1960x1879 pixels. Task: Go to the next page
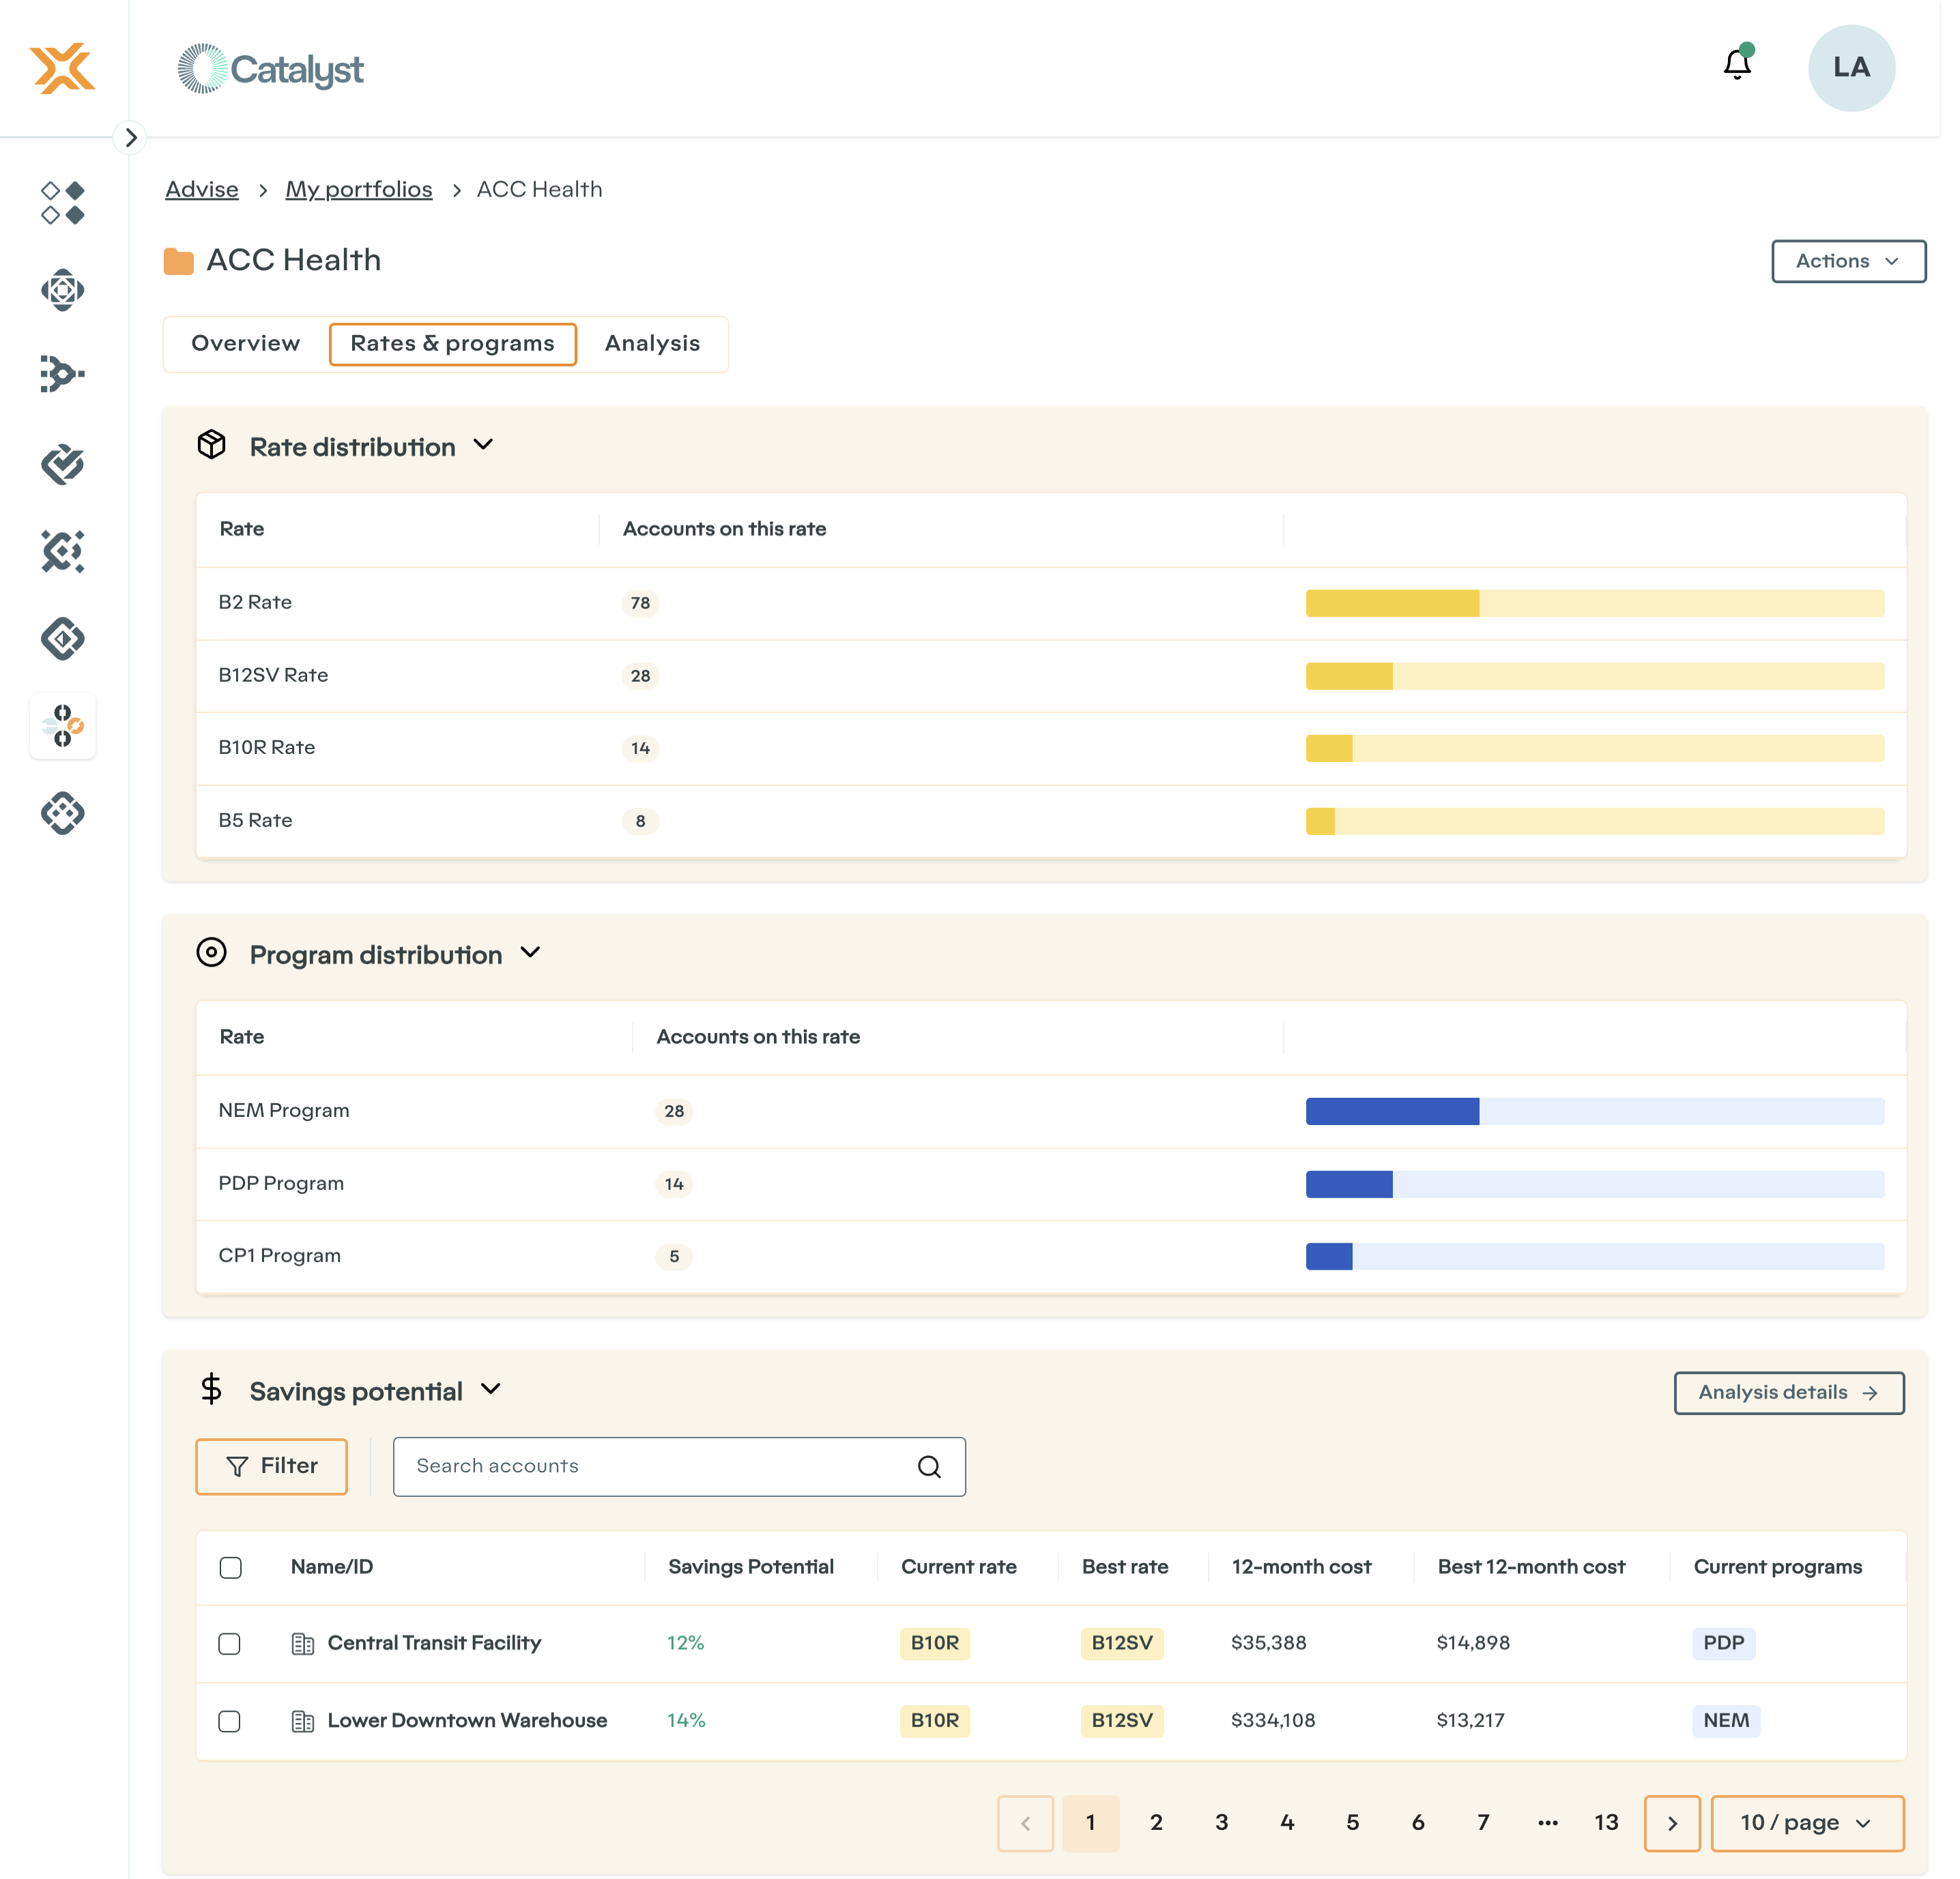(x=1672, y=1823)
